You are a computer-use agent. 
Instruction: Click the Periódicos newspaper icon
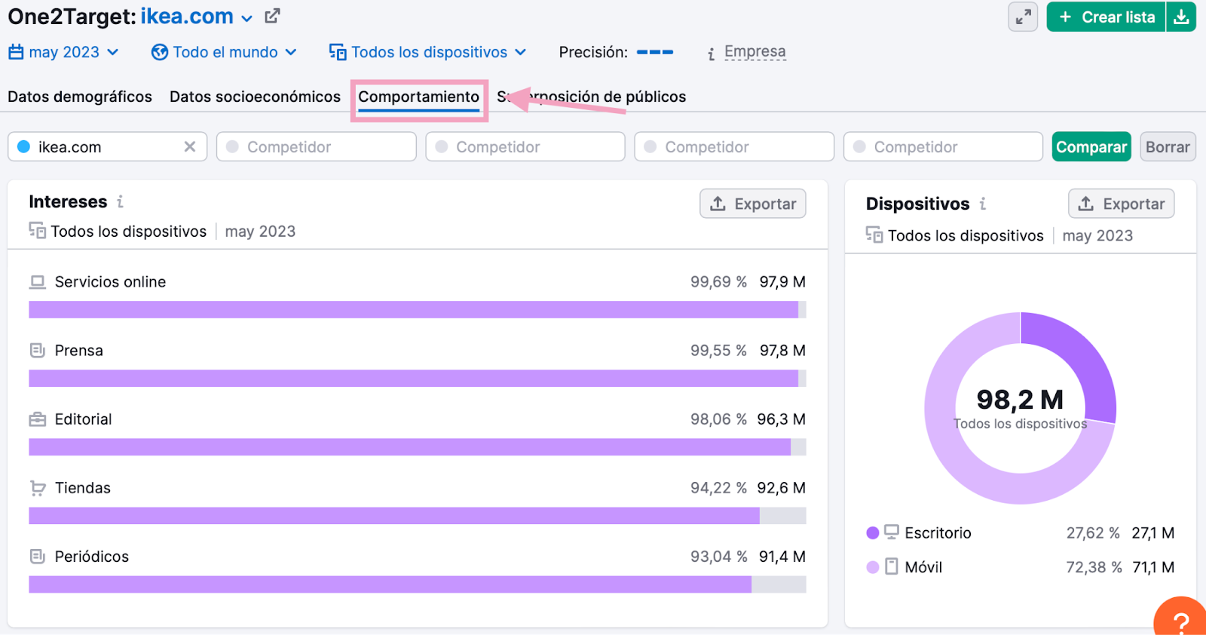tap(38, 557)
